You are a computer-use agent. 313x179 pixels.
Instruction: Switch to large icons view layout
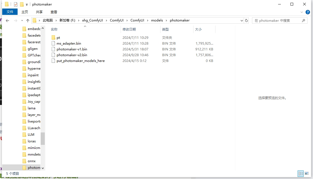(x=307, y=173)
